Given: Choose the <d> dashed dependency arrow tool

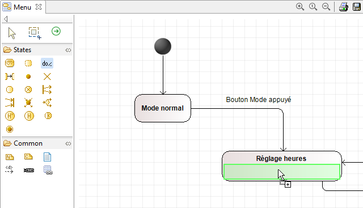Looking at the screenshot, I should [9, 169].
